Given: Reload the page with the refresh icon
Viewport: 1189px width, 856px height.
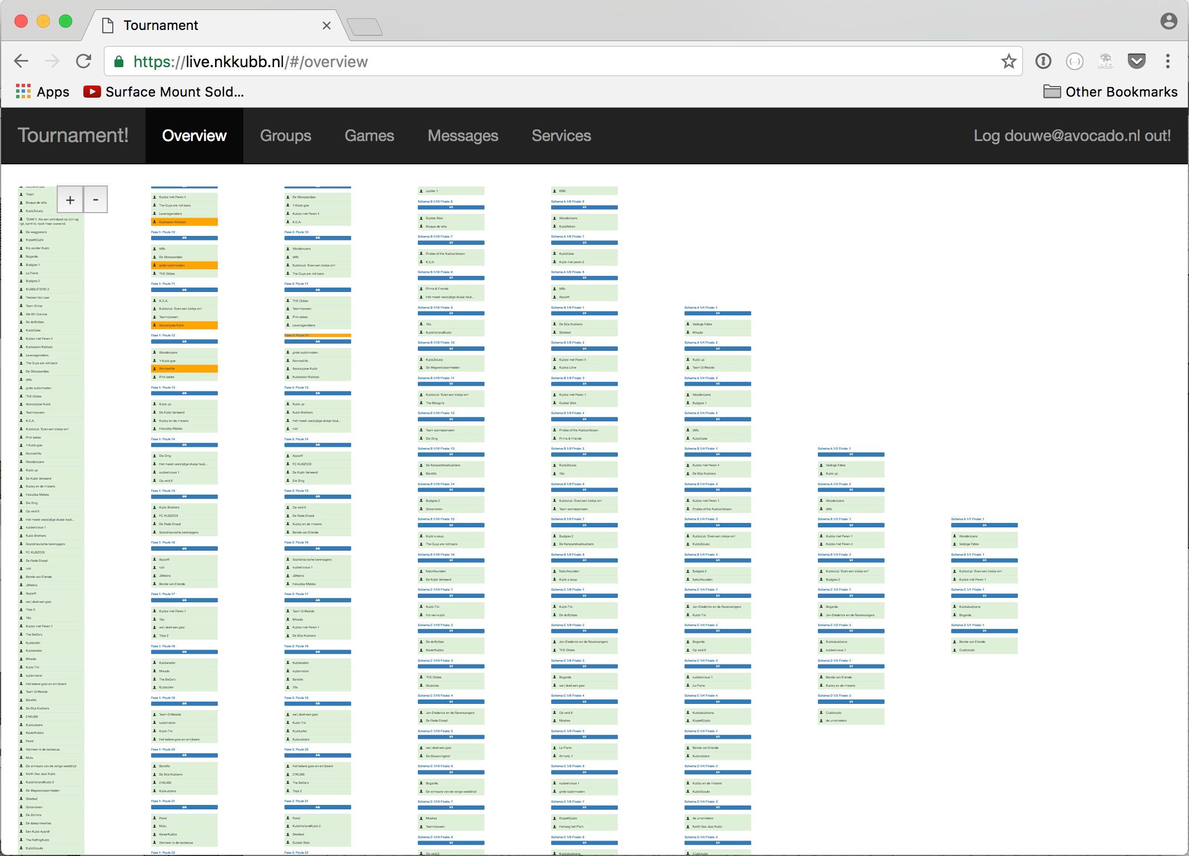Looking at the screenshot, I should click(83, 61).
